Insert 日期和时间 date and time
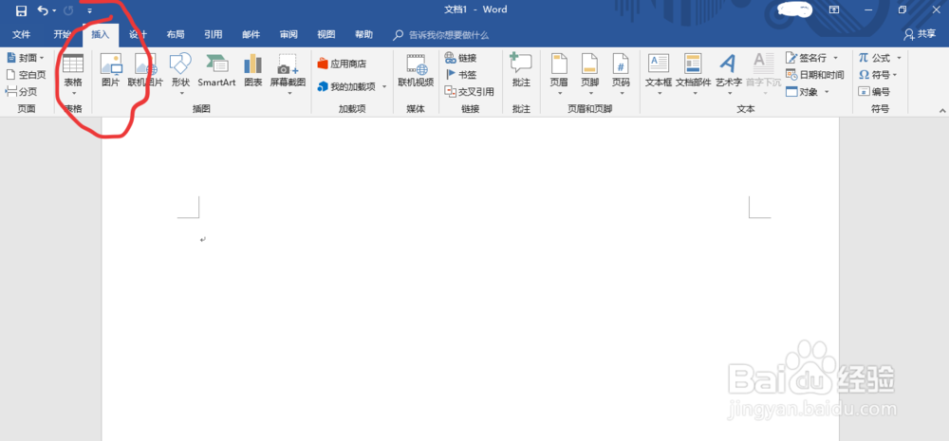This screenshot has width=949, height=441. pos(814,75)
